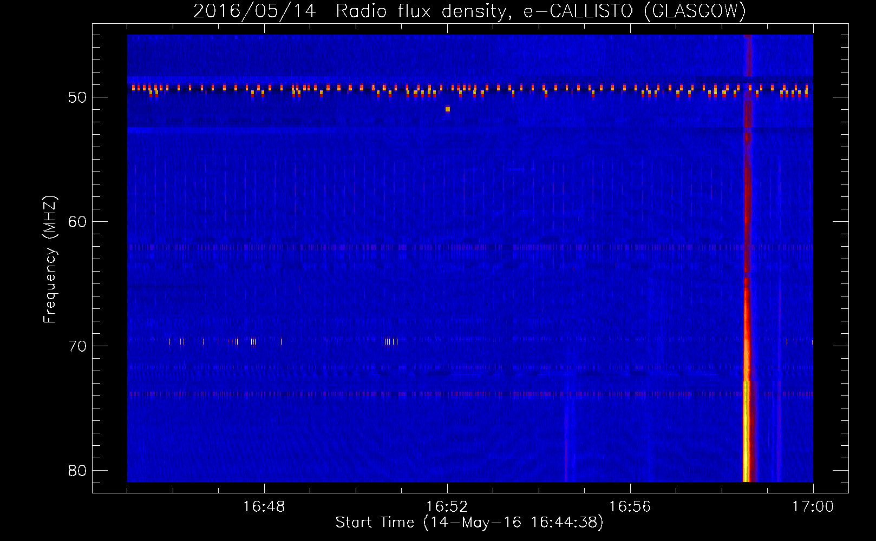This screenshot has height=541, width=876.
Task: Click the 80 frequency tick label
Action: (x=77, y=471)
